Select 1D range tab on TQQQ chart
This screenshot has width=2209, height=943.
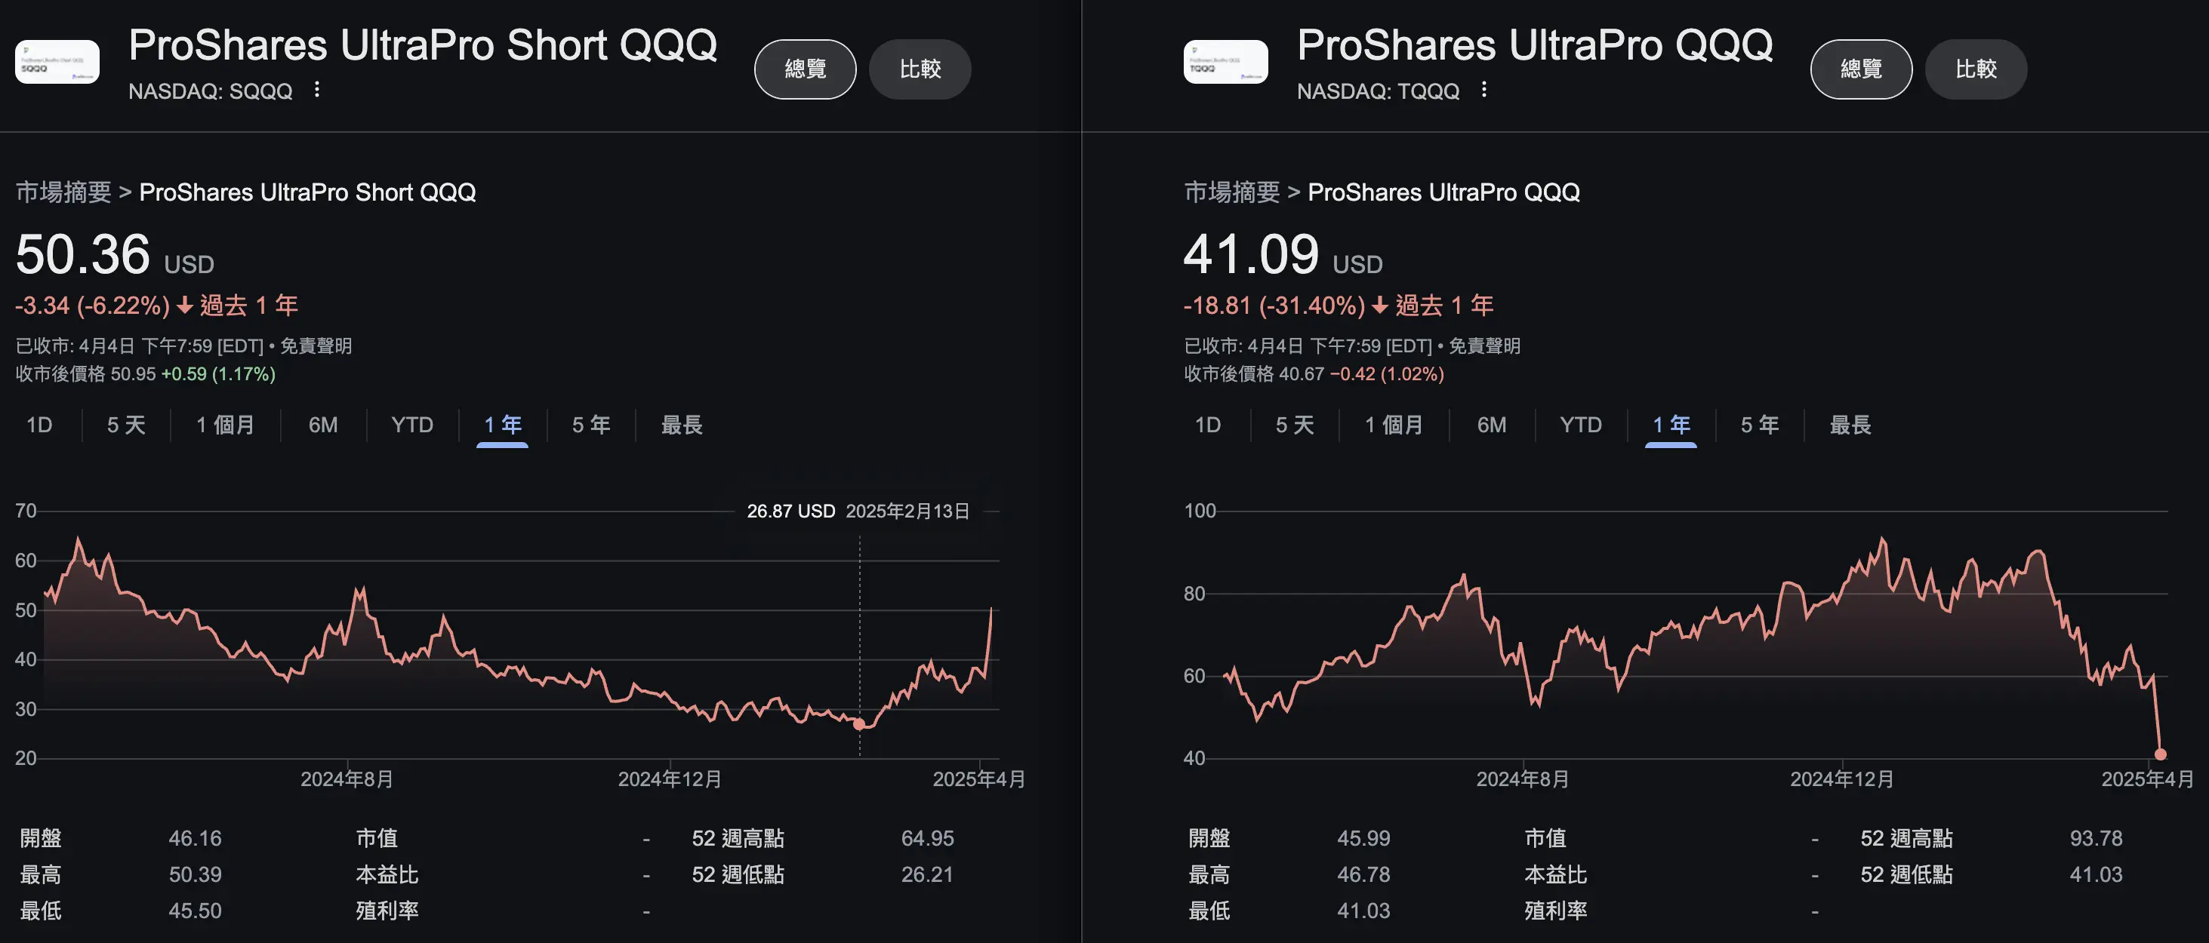(x=1208, y=425)
